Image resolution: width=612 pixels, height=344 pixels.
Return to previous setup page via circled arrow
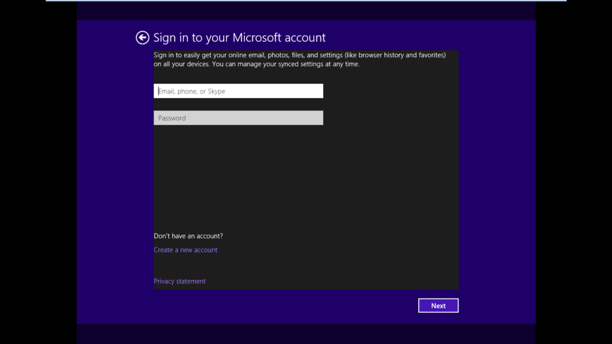(142, 38)
